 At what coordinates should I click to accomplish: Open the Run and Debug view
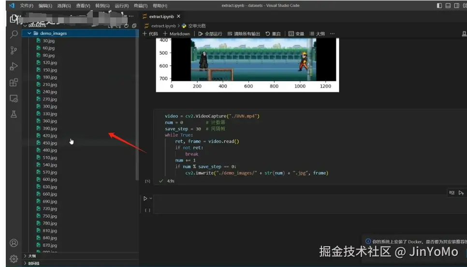click(14, 66)
